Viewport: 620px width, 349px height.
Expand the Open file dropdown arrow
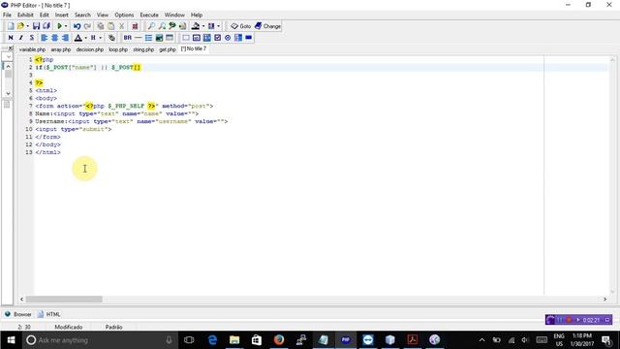(27, 26)
